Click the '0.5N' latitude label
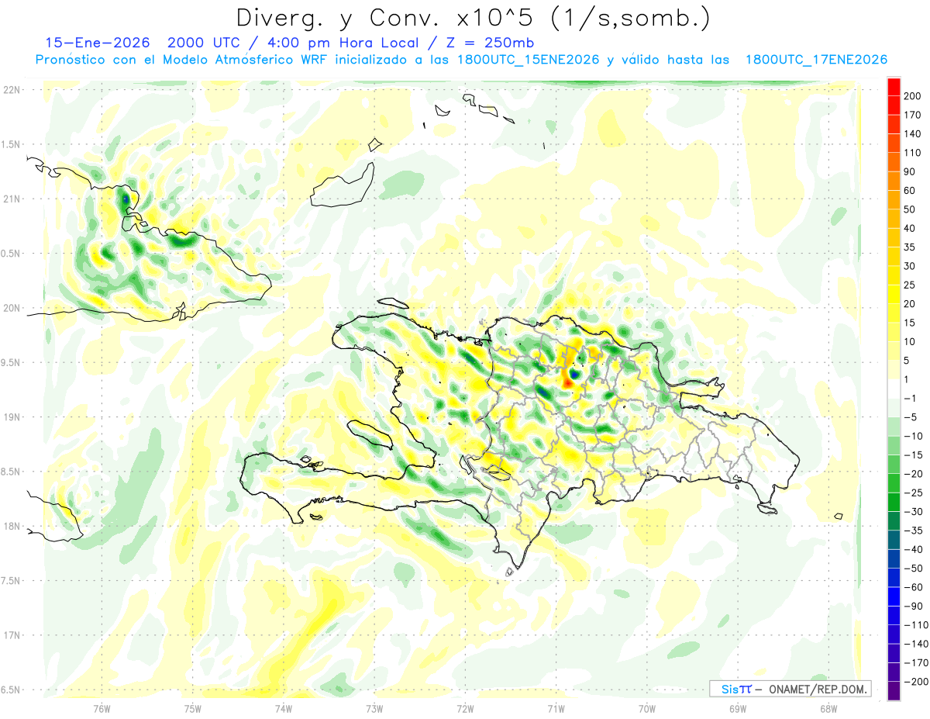930x719 pixels. click(x=10, y=254)
